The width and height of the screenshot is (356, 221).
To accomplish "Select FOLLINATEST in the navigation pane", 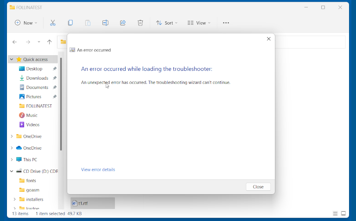I will (x=39, y=106).
